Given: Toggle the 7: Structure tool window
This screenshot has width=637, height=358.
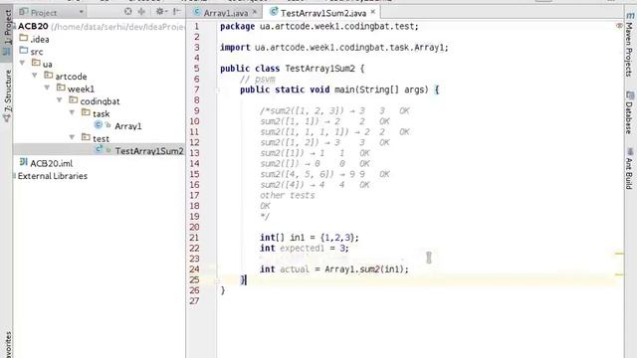Looking at the screenshot, I should point(7,94).
